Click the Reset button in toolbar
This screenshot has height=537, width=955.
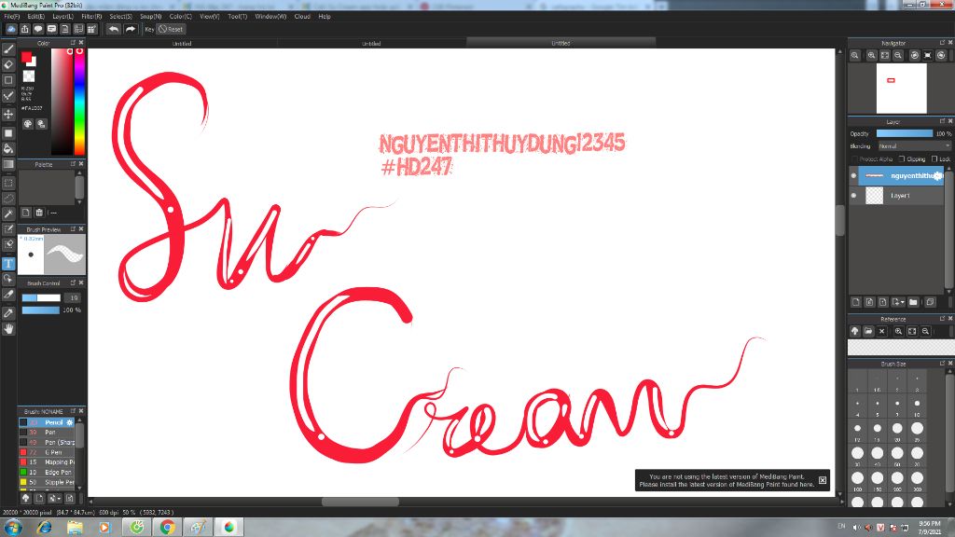coord(171,29)
